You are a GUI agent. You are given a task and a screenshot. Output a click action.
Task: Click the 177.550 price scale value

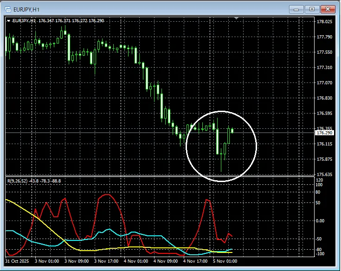tap(324, 52)
